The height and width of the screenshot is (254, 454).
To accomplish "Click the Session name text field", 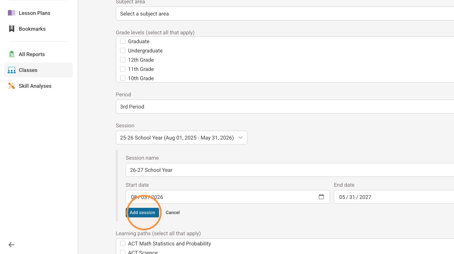I will point(290,170).
